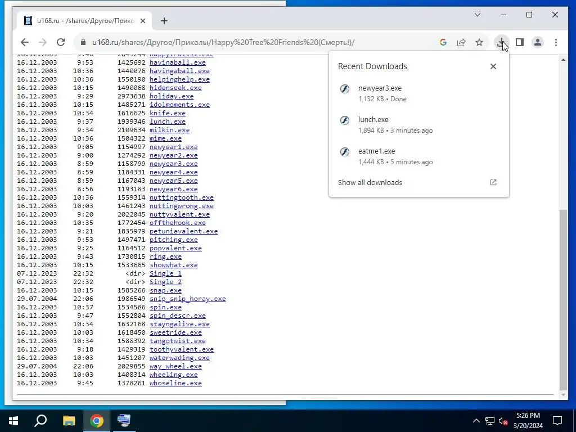This screenshot has width=576, height=432.
Task: Click the computer app icon on taskbar
Action: (x=124, y=421)
